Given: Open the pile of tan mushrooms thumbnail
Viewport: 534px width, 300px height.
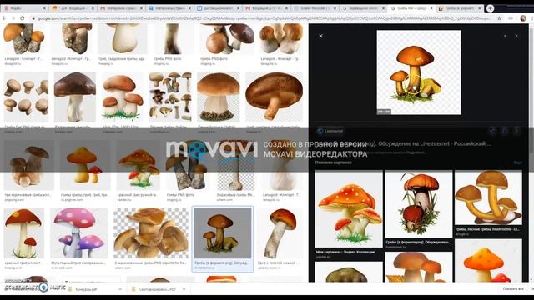Looking at the screenshot, I should click(x=151, y=233).
